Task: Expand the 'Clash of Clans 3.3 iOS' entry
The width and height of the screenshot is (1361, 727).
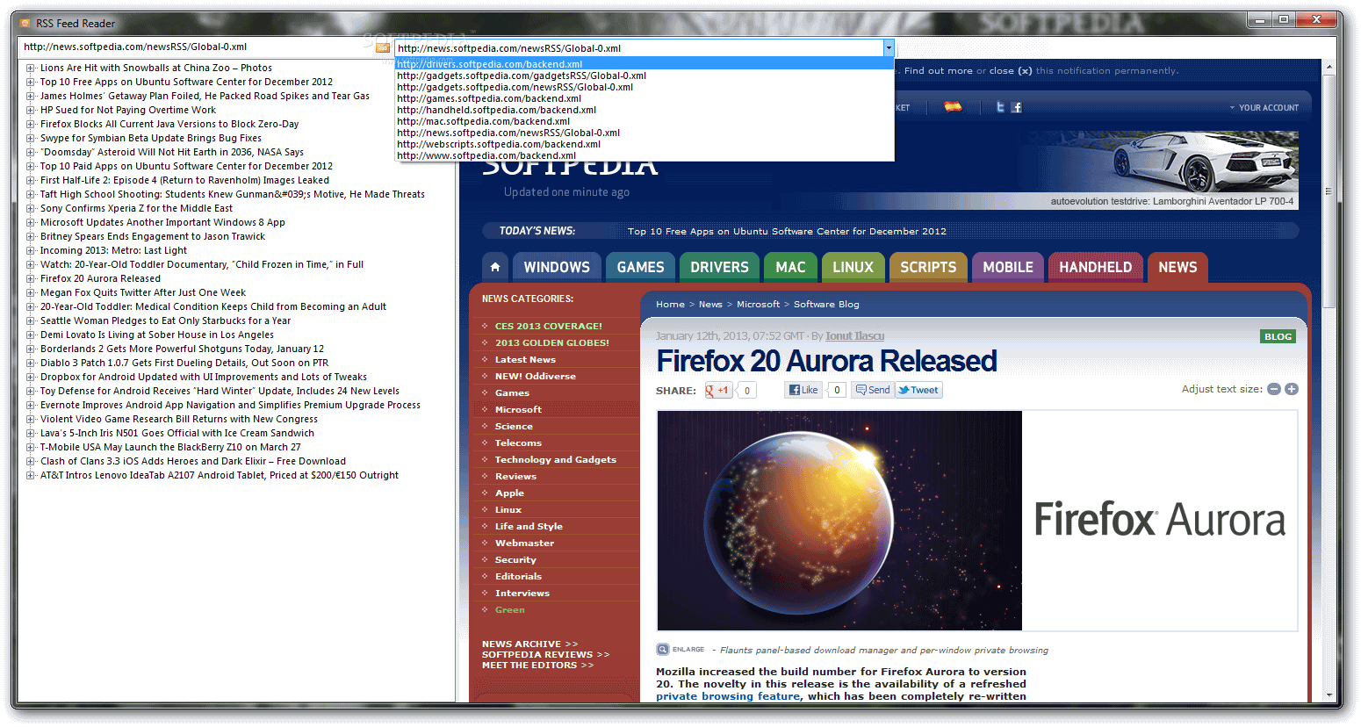Action: [x=31, y=461]
